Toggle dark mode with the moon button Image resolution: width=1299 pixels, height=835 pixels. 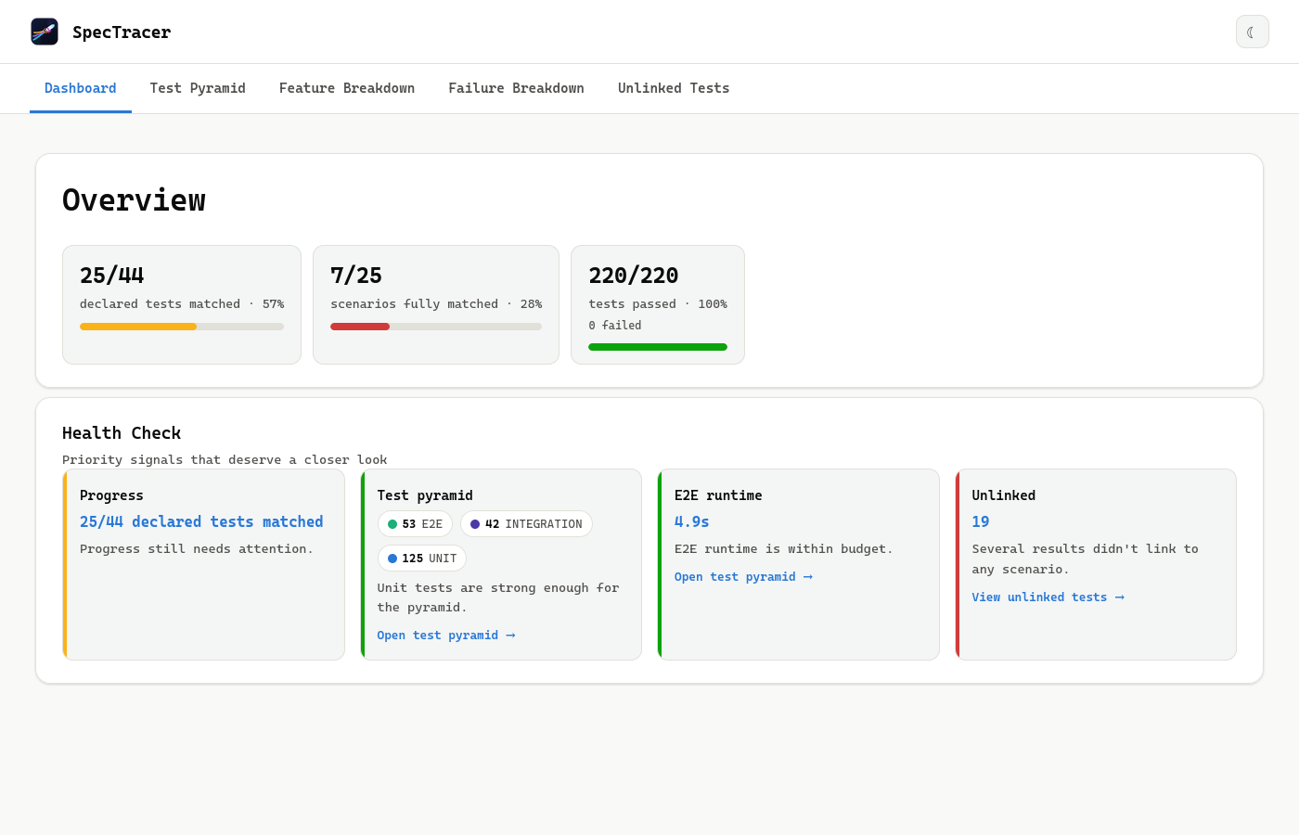(1252, 32)
